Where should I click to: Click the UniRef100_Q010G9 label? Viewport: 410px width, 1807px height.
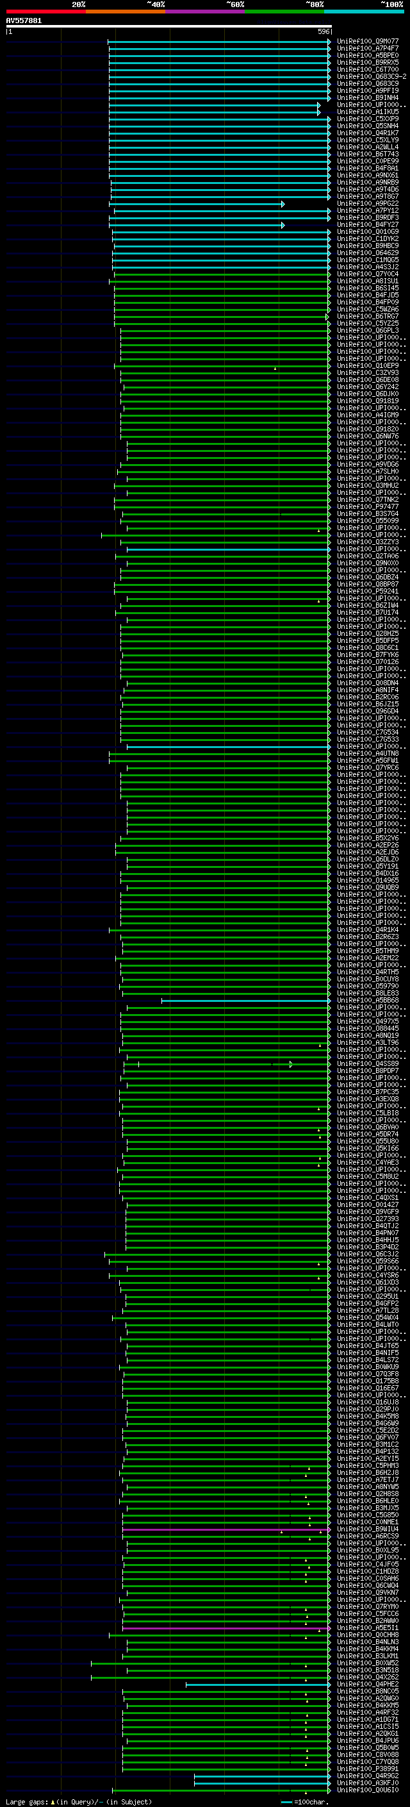(x=367, y=231)
